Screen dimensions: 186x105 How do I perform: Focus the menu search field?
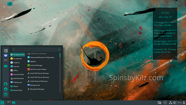coord(37,50)
